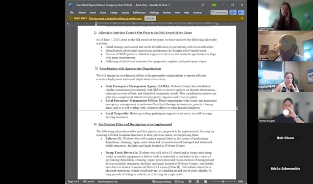The image size is (313, 184).
Task: Click the word count in the status bar
Action: click(x=88, y=181)
